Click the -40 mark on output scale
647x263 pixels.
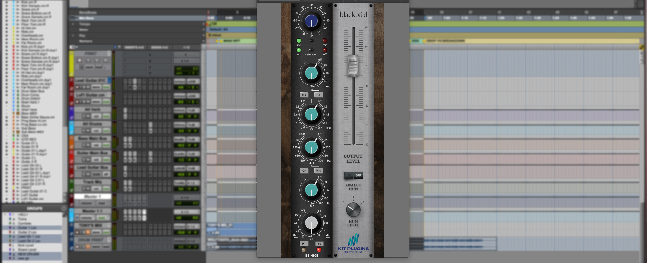[x=366, y=145]
